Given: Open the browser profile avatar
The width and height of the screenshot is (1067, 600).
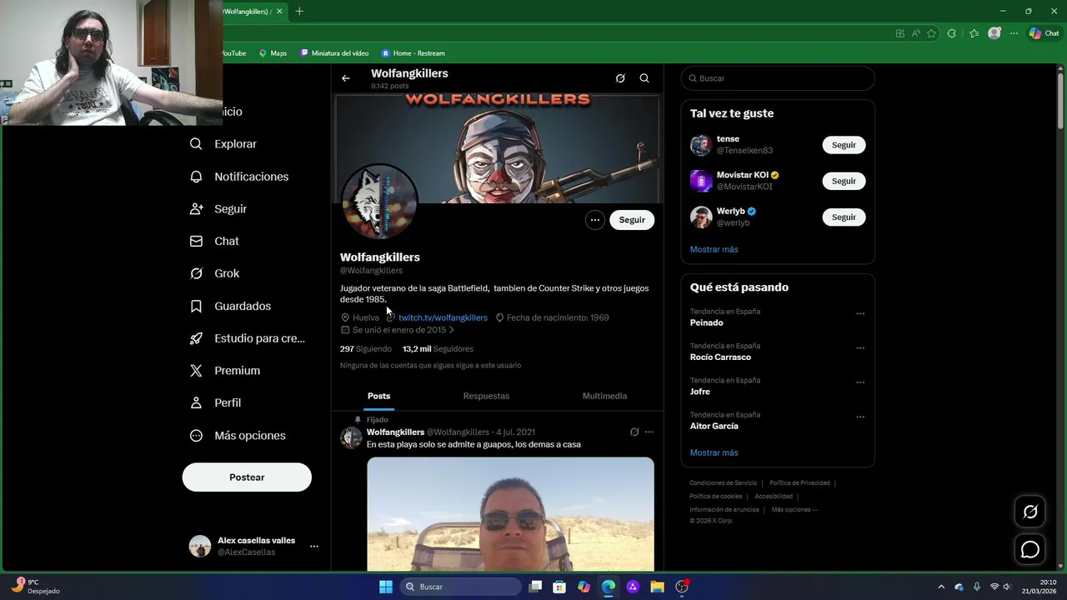Looking at the screenshot, I should click(x=994, y=33).
